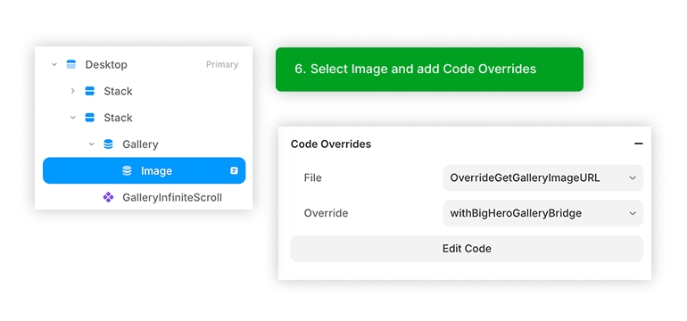The height and width of the screenshot is (321, 687).
Task: Click the Image layer database icon
Action: pos(127,171)
